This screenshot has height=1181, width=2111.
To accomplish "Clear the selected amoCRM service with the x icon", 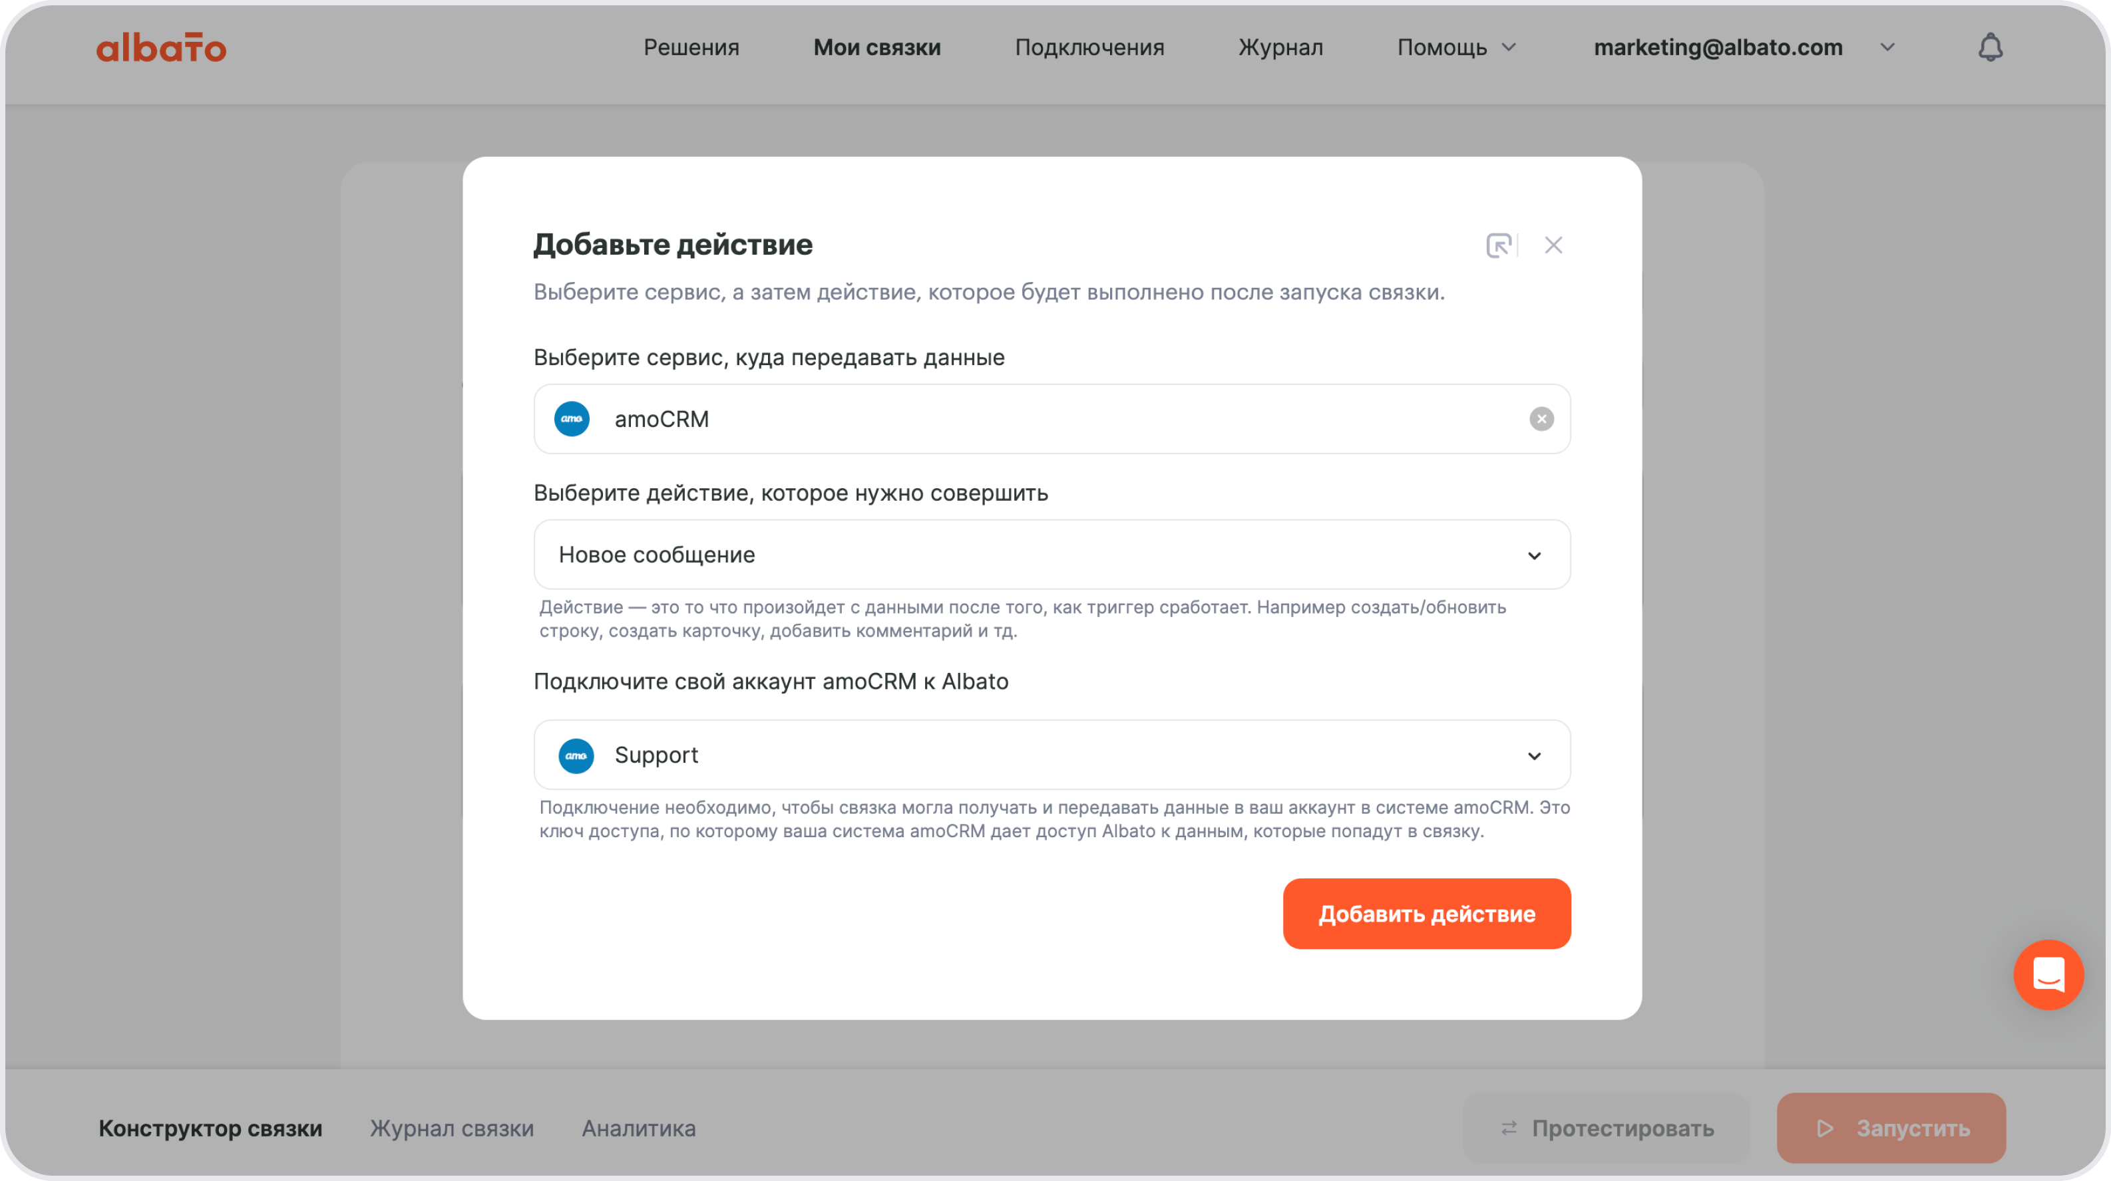I will coord(1541,418).
